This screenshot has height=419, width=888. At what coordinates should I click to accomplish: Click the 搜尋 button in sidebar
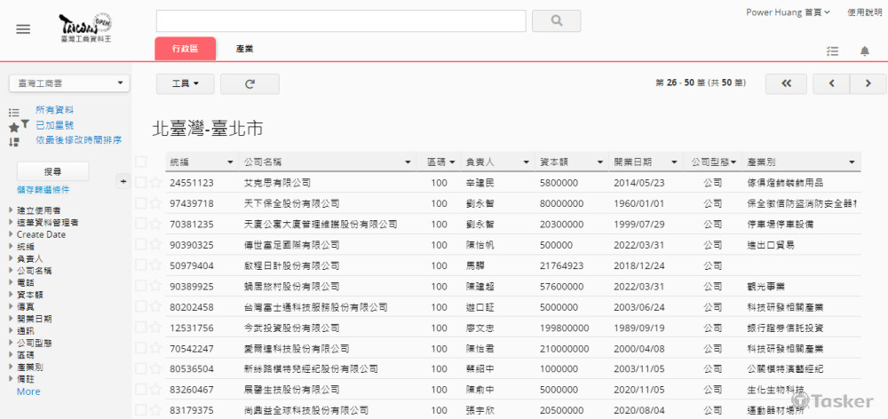(52, 171)
